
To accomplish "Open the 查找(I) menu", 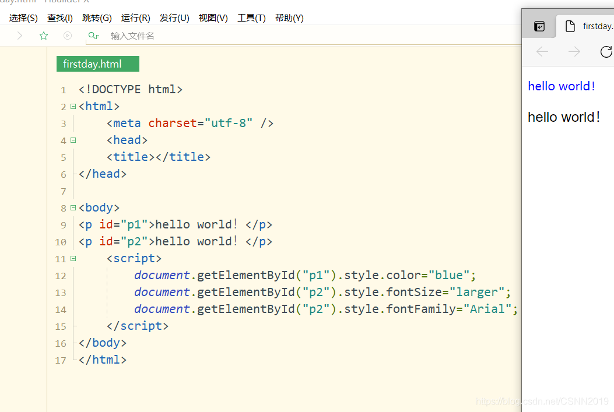I will click(60, 18).
